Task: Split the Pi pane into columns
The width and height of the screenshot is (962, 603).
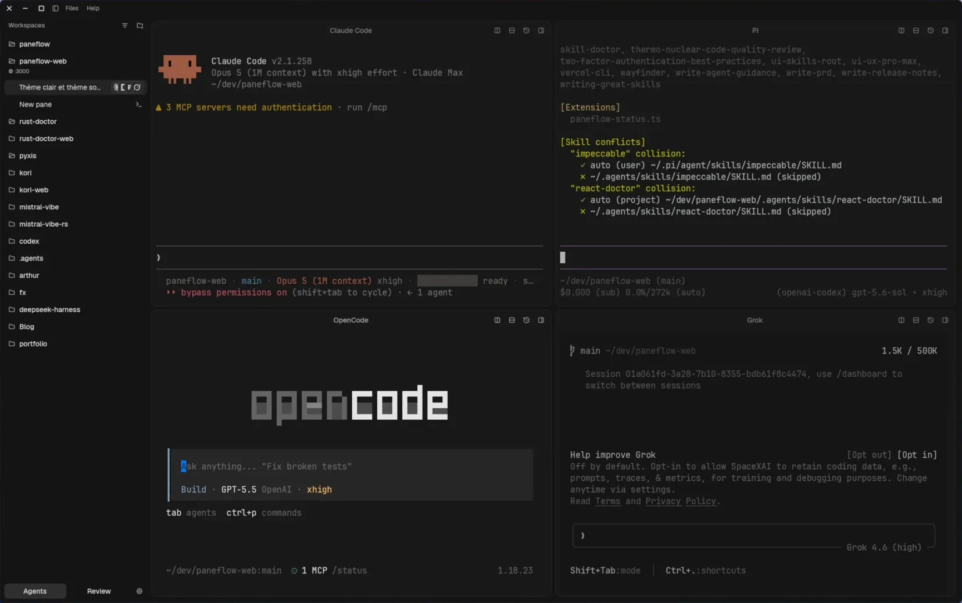Action: [901, 31]
